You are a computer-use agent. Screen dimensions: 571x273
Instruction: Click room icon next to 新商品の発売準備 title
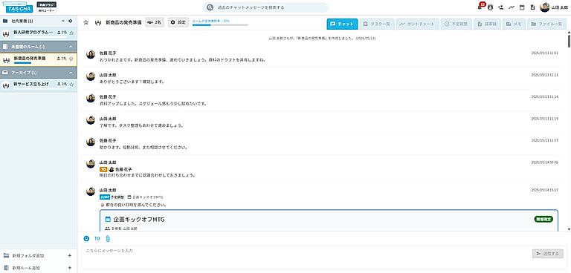[x=97, y=22]
